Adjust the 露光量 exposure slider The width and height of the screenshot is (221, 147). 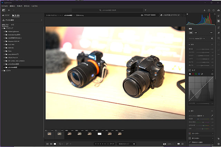pyautogui.click(x=202, y=49)
